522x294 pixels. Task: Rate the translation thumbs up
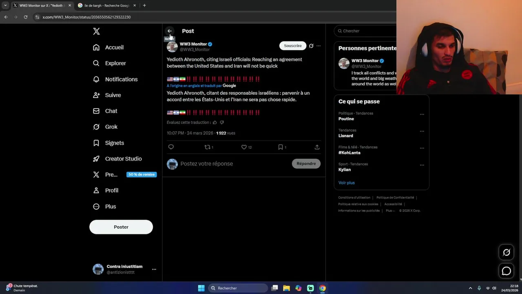click(x=215, y=122)
